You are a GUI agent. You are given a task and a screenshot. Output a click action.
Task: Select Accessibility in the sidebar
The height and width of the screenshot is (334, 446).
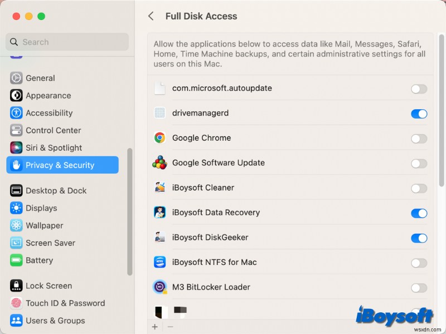coord(62,113)
